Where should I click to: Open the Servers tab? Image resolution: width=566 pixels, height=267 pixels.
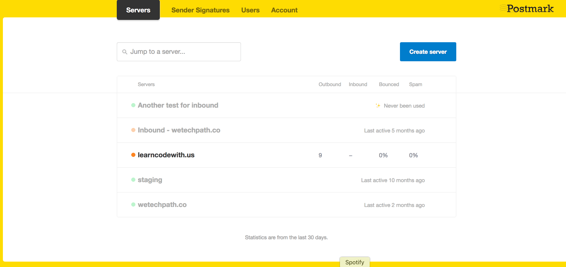[138, 10]
